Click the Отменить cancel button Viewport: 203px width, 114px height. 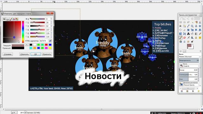[x=47, y=54]
